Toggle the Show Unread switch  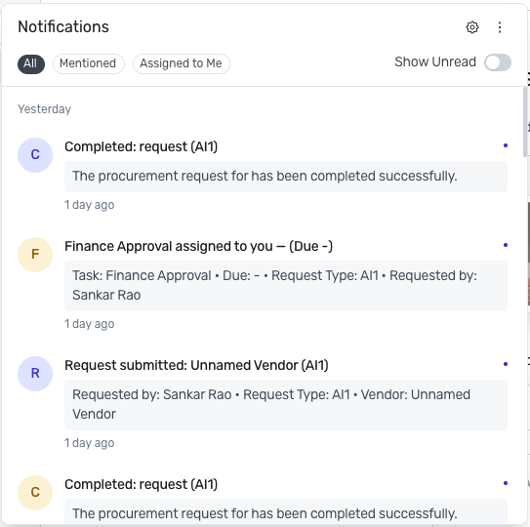click(x=498, y=62)
